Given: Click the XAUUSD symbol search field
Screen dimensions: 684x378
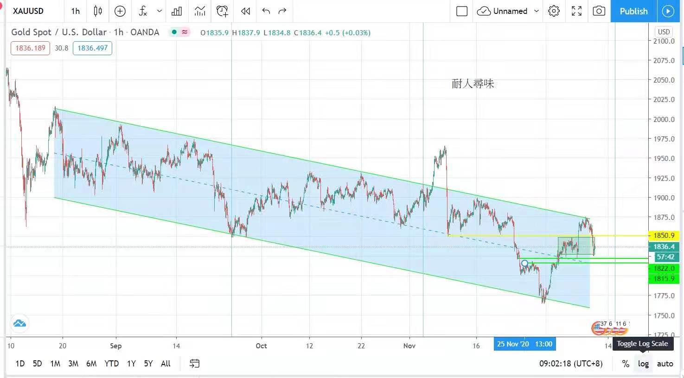Looking at the screenshot, I should [x=29, y=11].
